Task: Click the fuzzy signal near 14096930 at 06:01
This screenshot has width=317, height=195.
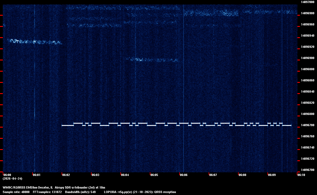Action: [34, 42]
